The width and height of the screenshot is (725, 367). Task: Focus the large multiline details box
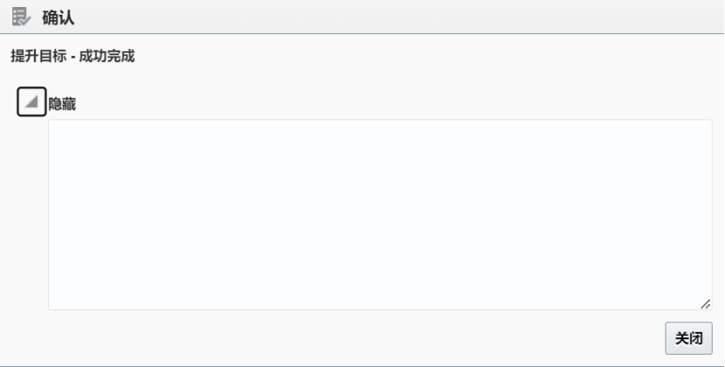(x=380, y=215)
